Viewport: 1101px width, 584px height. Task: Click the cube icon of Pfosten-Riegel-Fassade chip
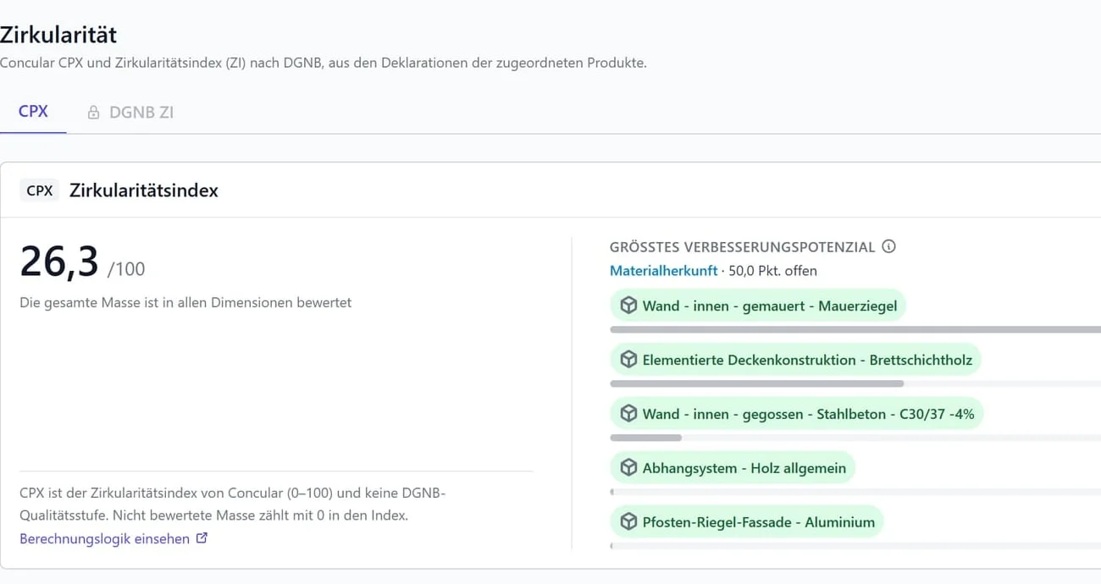[x=628, y=522]
